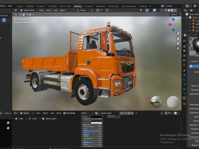Open the Object Mode dropdown
This screenshot has height=149, width=199.
[29, 10]
